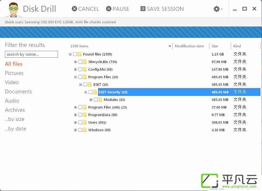Sort by Kind column header
The height and width of the screenshot is (191, 262).
click(237, 46)
